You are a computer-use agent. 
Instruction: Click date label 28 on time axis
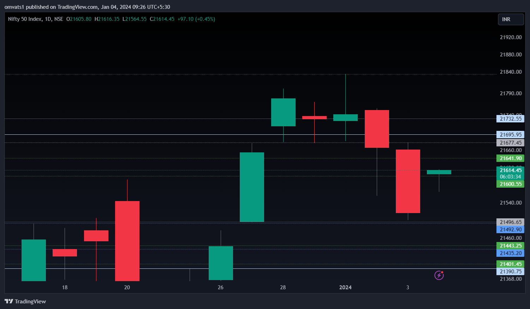283,287
